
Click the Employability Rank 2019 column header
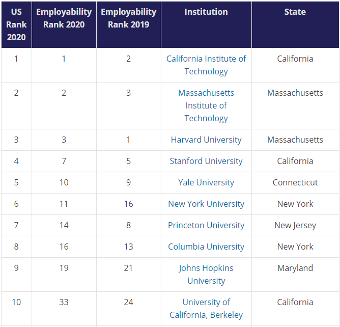click(128, 18)
